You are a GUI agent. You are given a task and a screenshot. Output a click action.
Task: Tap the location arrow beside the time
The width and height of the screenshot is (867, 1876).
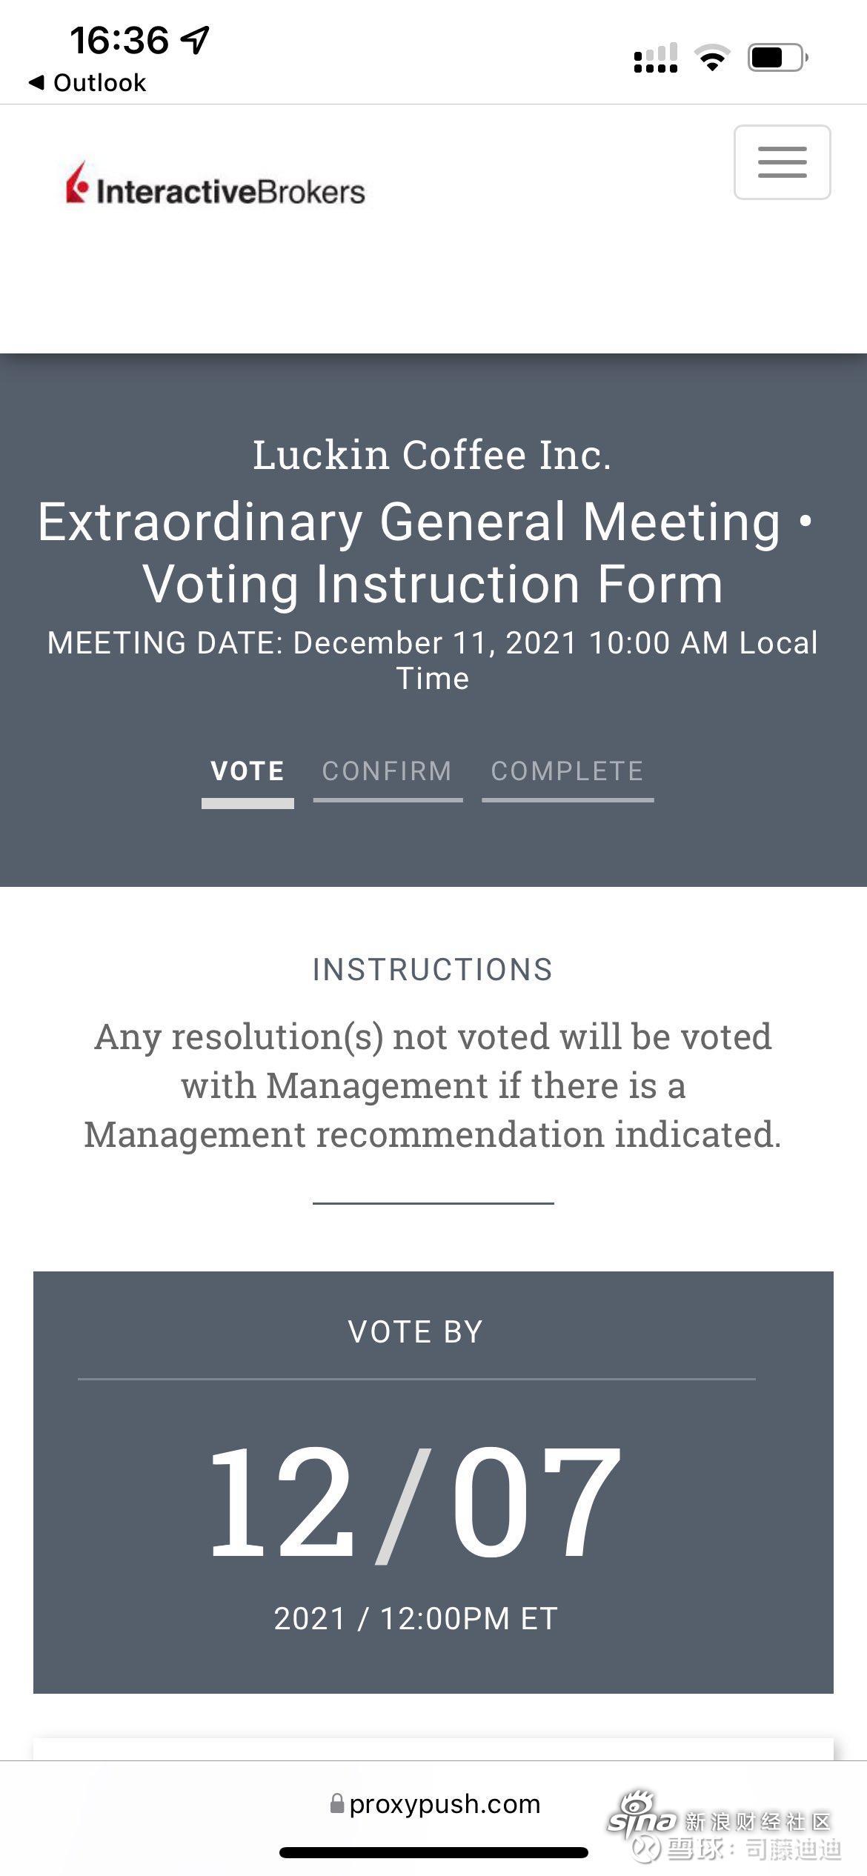coord(196,40)
